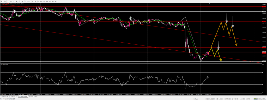Select the Fibonacci retracement tool

tap(19, 1)
